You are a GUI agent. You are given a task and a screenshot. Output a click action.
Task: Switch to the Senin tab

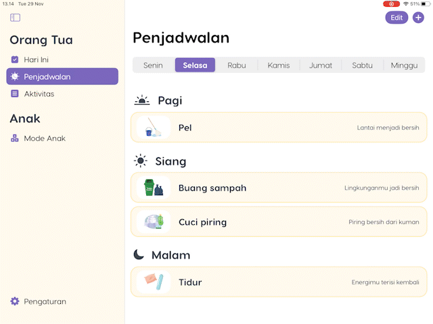pyautogui.click(x=153, y=65)
